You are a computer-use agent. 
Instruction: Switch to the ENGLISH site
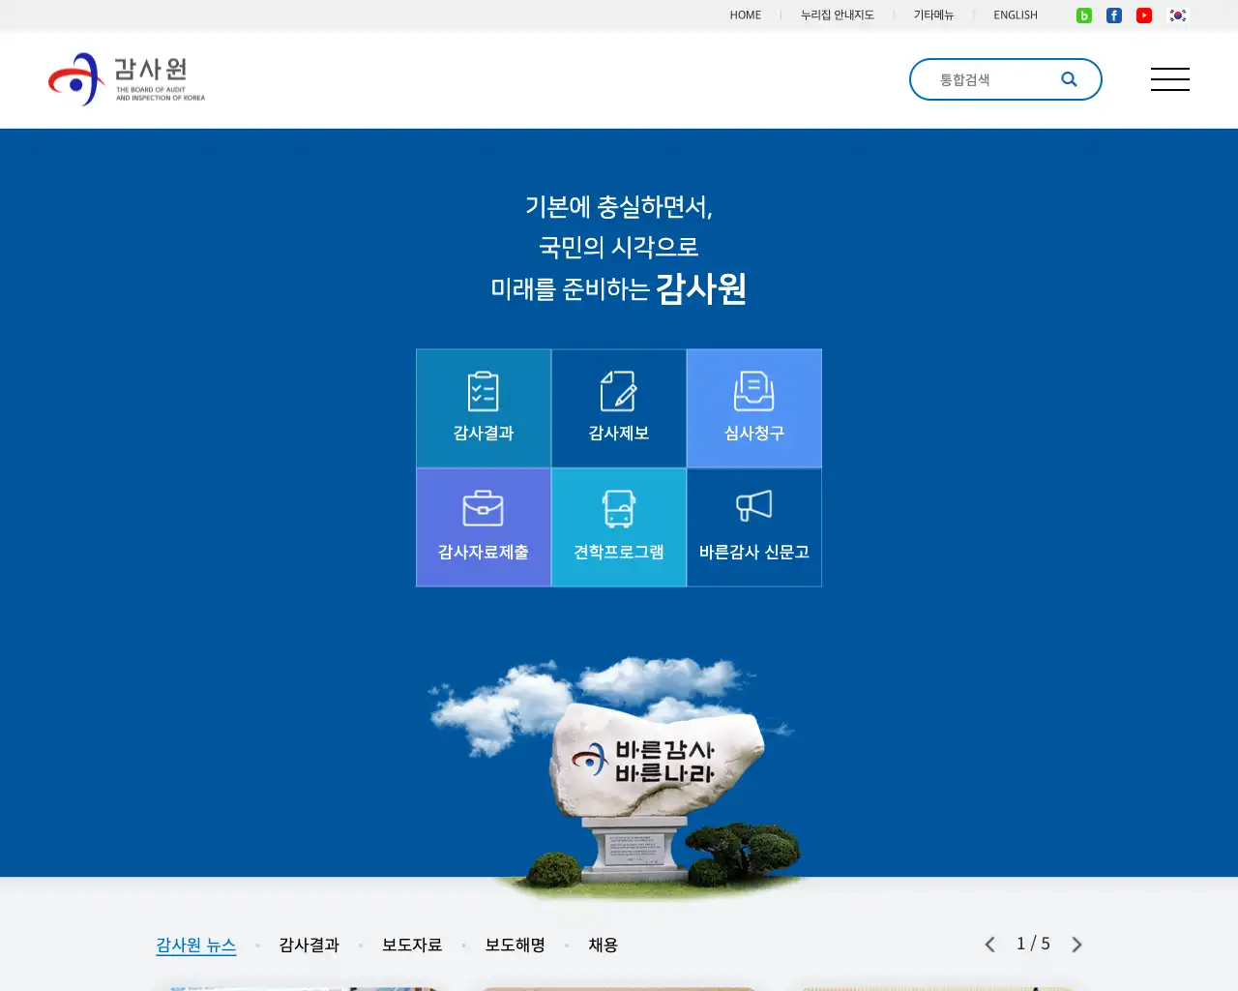(1016, 15)
